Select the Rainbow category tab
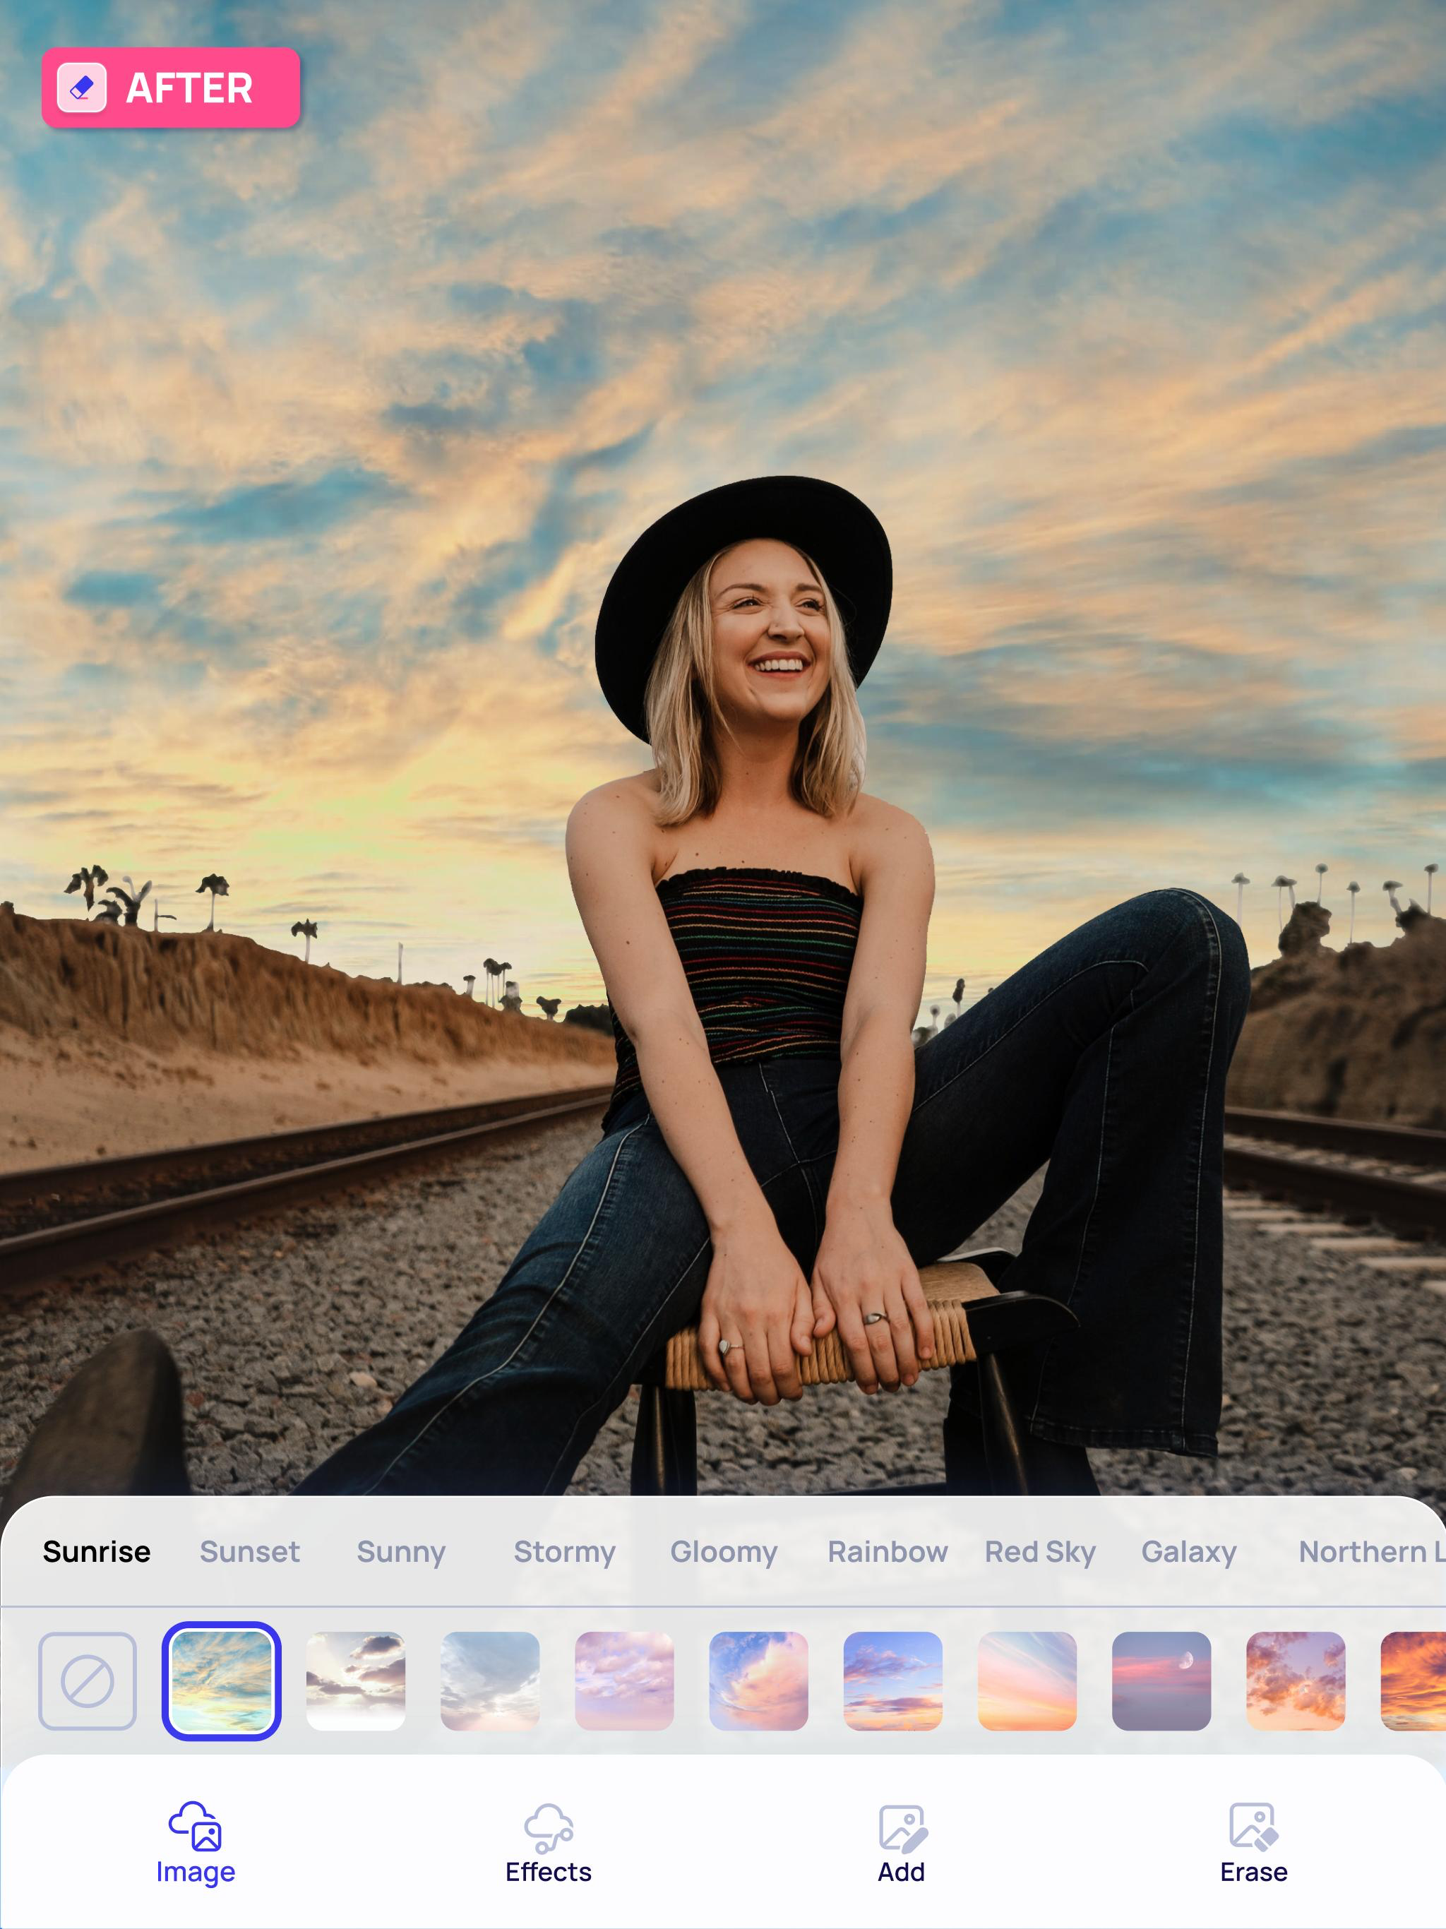 (x=887, y=1551)
